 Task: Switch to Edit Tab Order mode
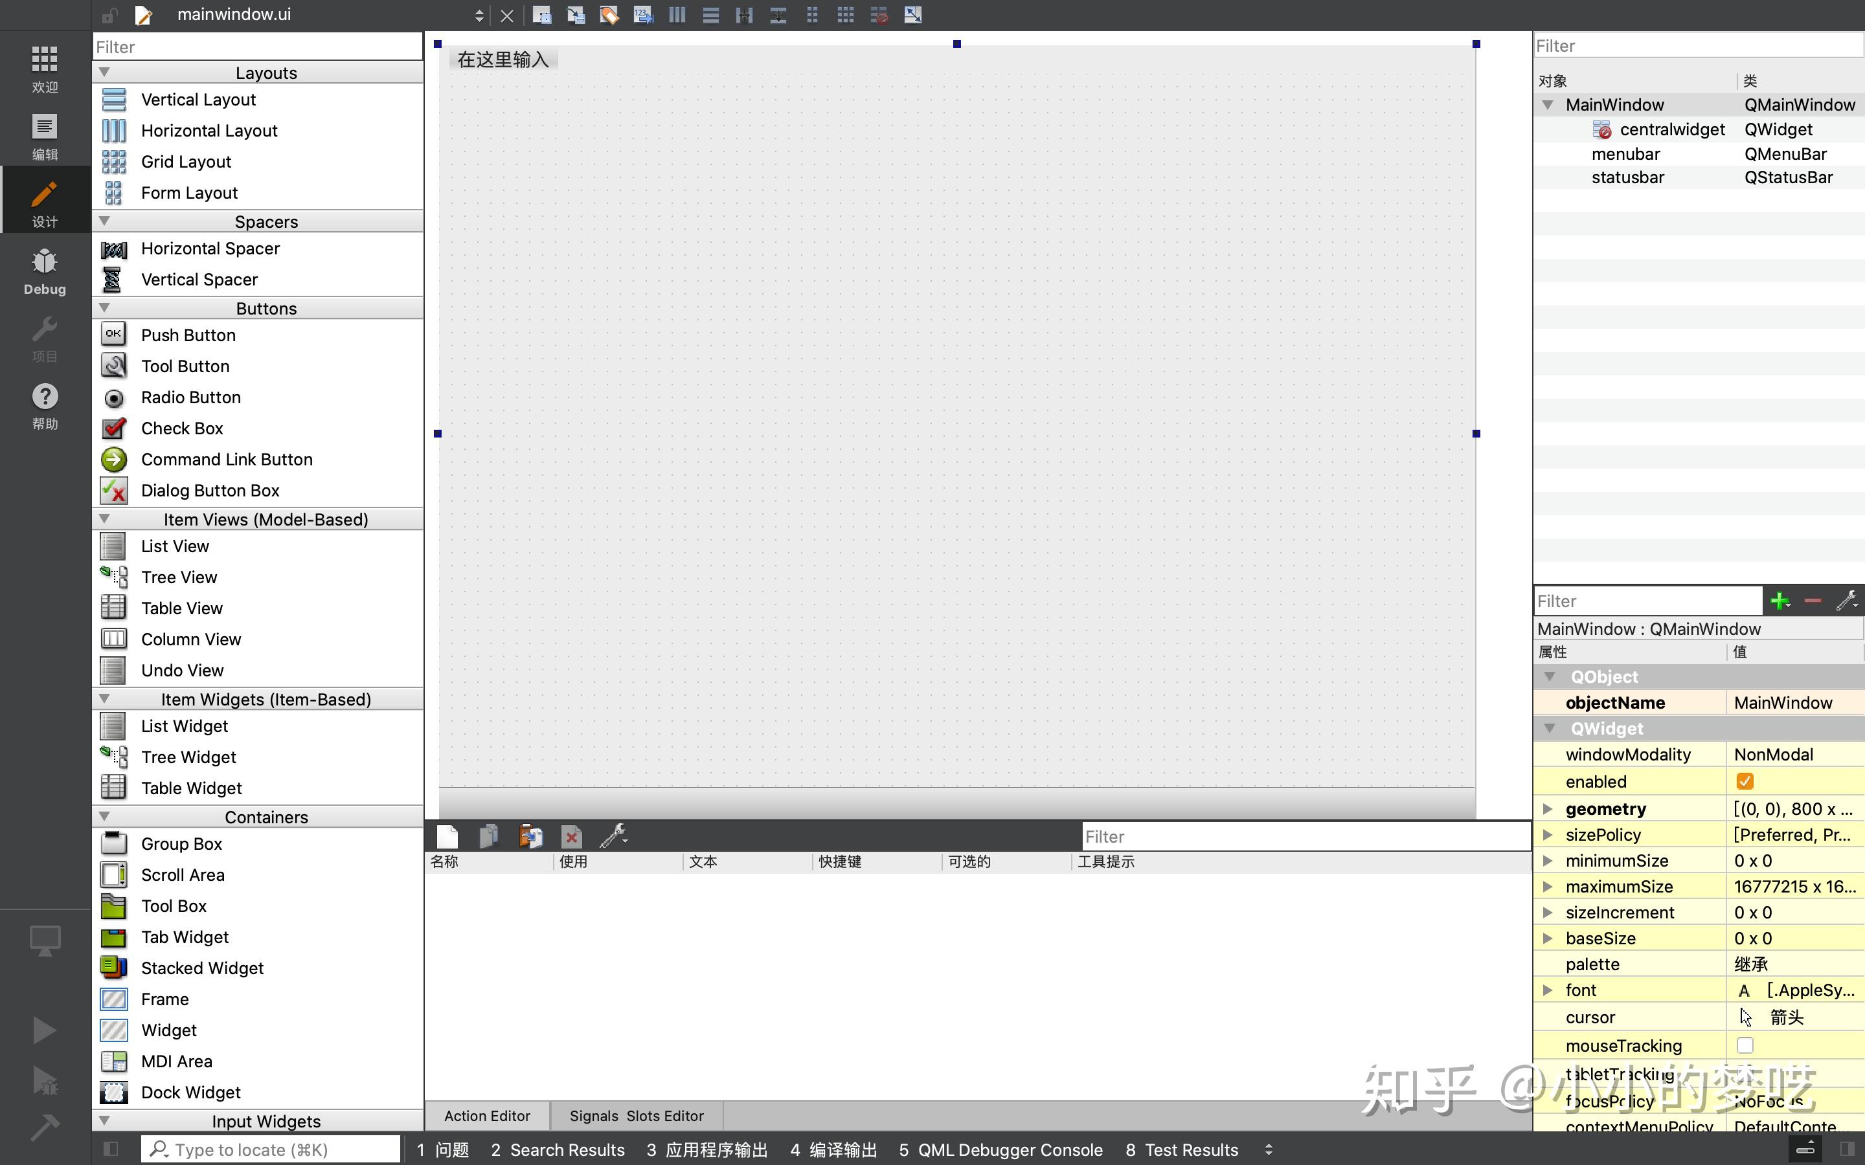click(643, 15)
